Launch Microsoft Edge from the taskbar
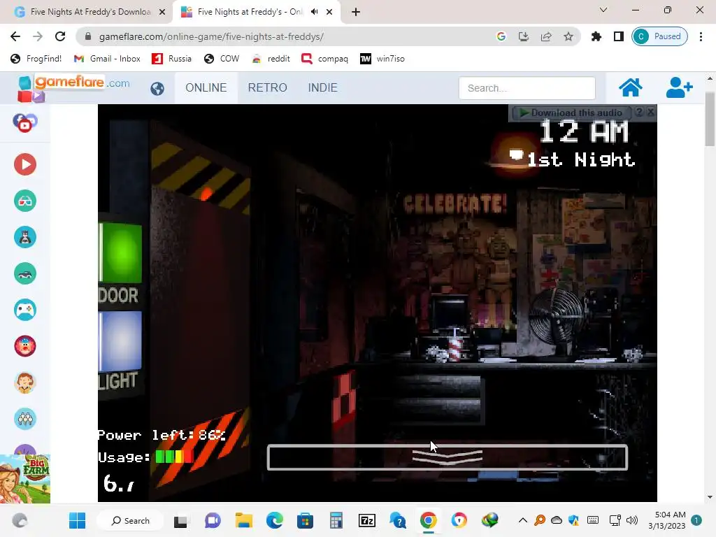Viewport: 716px width, 537px height. pos(274,520)
